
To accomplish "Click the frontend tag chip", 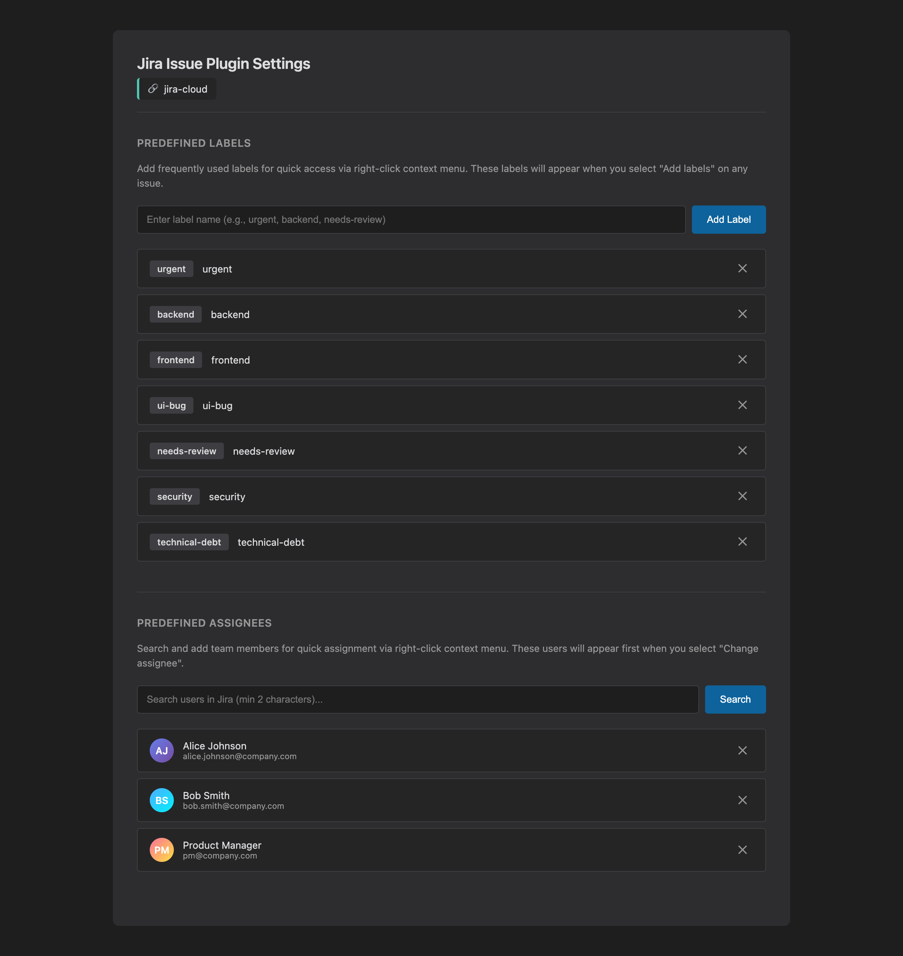I will point(176,360).
